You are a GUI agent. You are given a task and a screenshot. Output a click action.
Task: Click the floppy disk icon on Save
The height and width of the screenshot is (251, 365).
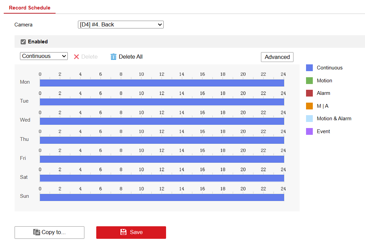click(x=123, y=232)
